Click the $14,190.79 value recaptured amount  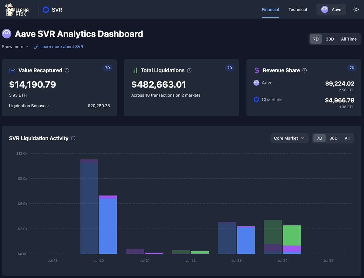(x=32, y=84)
